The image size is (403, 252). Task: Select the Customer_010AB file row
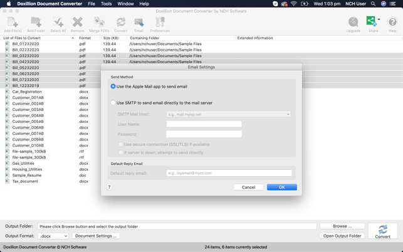28,145
